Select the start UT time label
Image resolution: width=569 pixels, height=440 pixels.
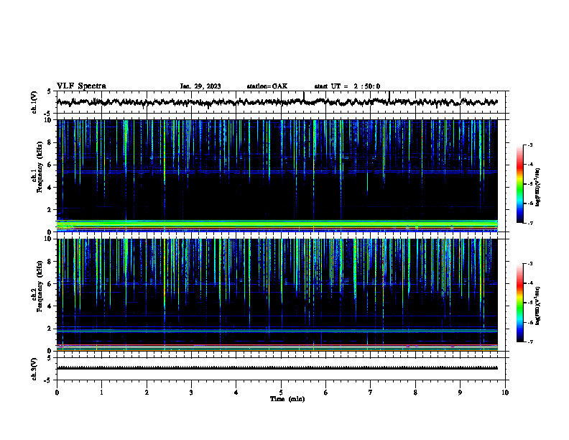click(347, 86)
